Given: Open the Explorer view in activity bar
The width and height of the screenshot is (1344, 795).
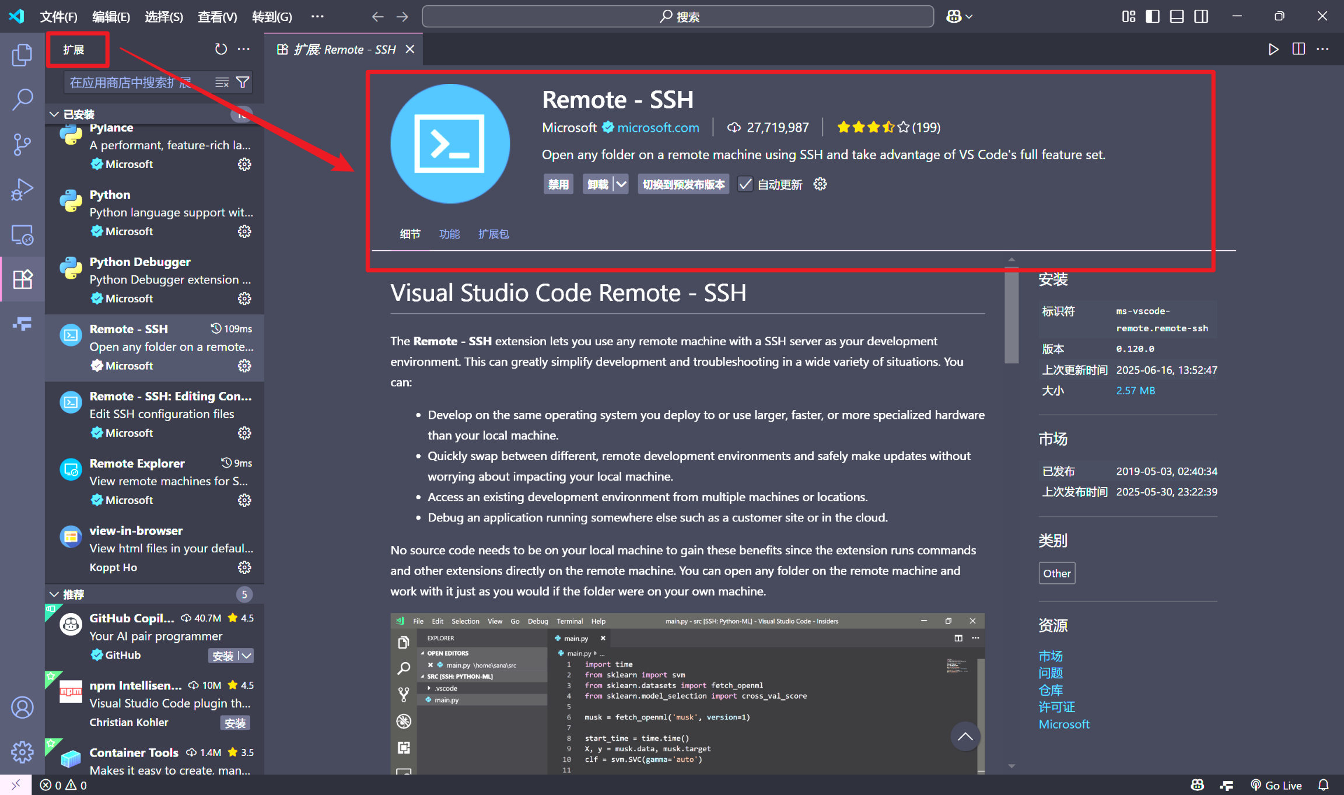Looking at the screenshot, I should [x=22, y=55].
